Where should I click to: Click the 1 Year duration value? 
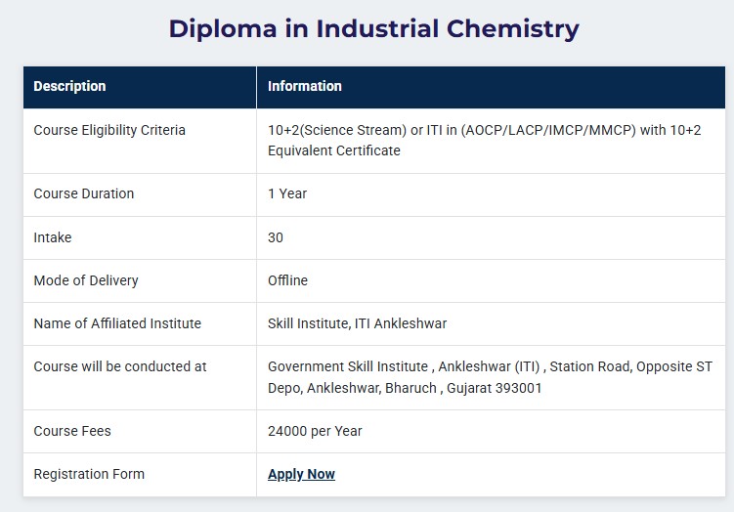coord(287,193)
